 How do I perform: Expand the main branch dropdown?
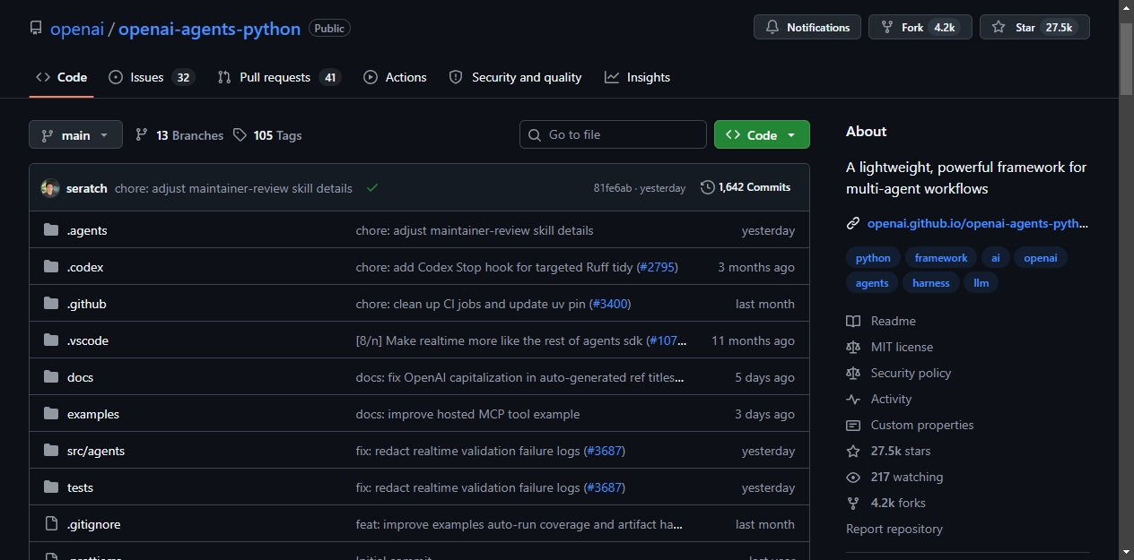(x=75, y=135)
